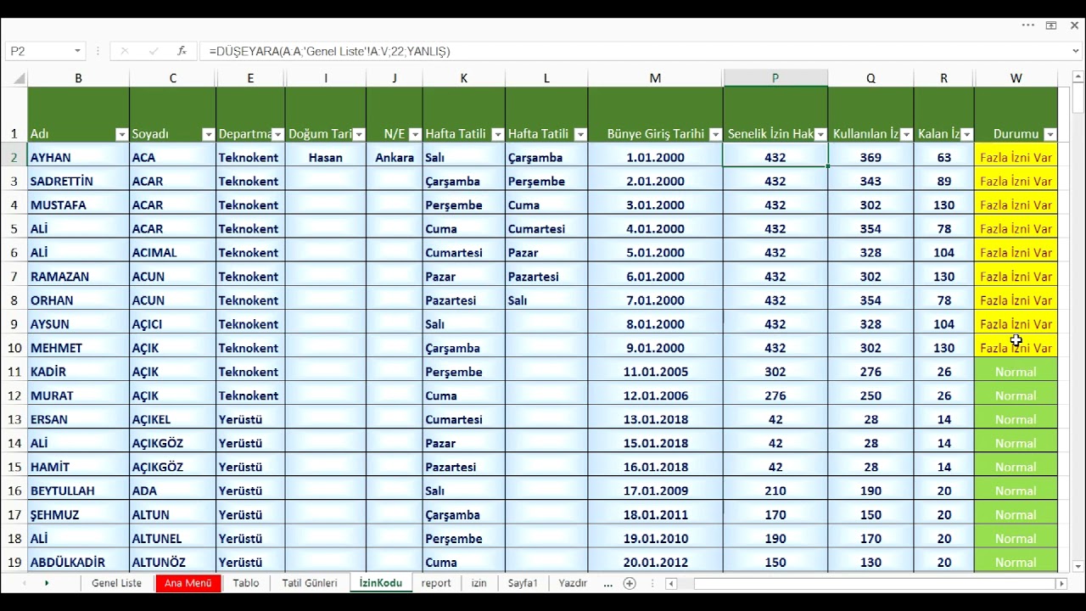Image resolution: width=1086 pixels, height=611 pixels.
Task: Open the three-dots options in title bar
Action: click(1028, 25)
